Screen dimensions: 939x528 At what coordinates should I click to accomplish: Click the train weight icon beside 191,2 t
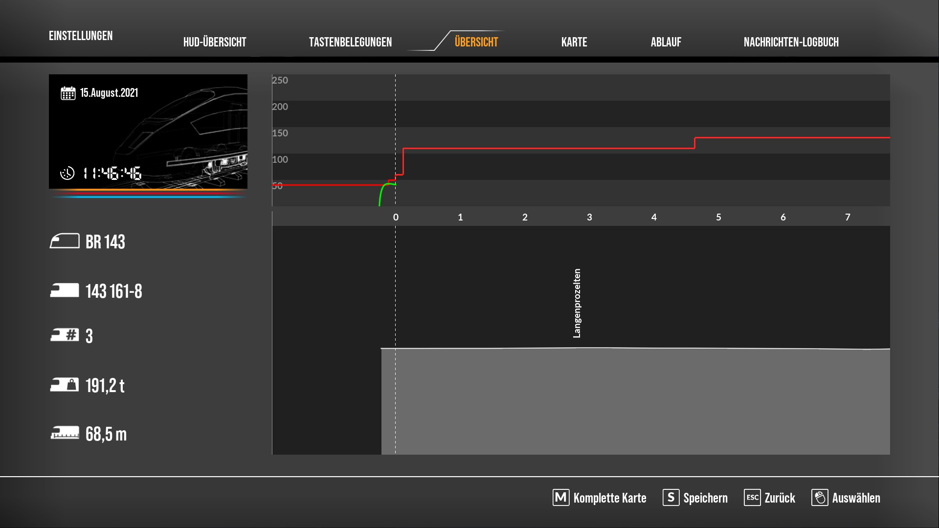(x=65, y=385)
